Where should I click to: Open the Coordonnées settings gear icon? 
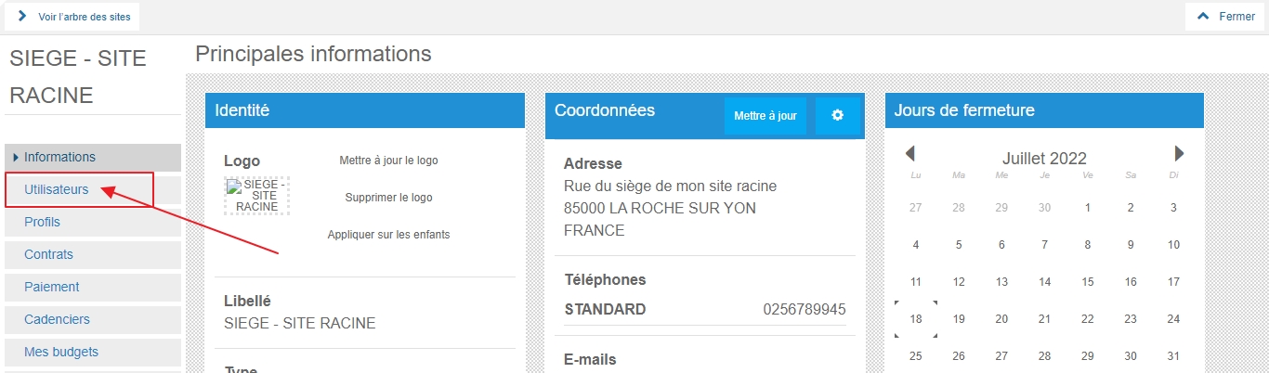pyautogui.click(x=837, y=116)
